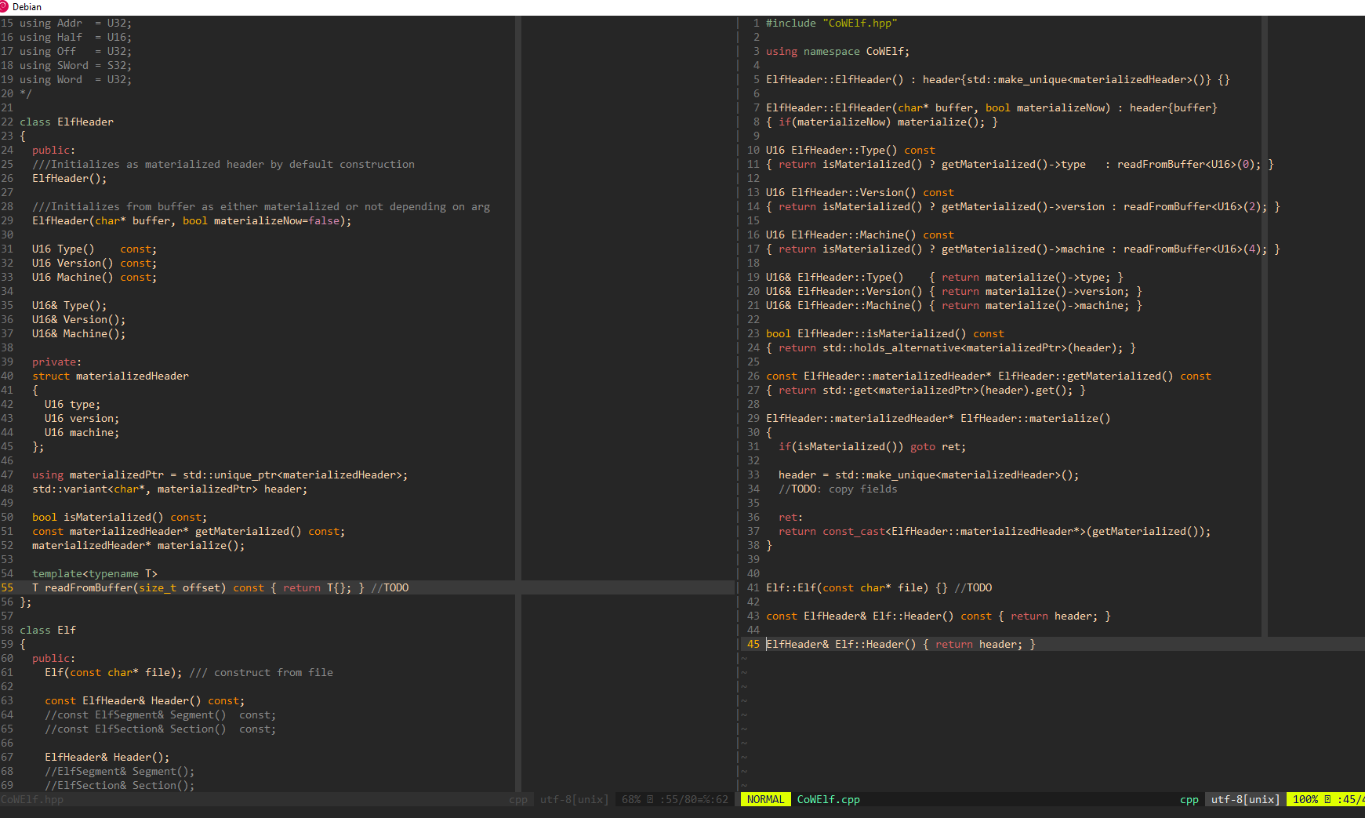1365x818 pixels.
Task: Click the cpp filetype label in the right status line
Action: (1189, 799)
